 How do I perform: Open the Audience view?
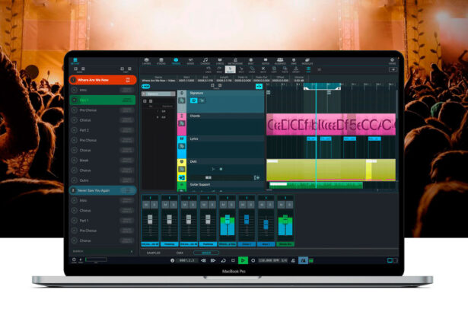(280, 62)
